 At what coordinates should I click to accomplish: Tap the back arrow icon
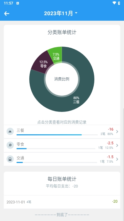(x=7, y=13)
